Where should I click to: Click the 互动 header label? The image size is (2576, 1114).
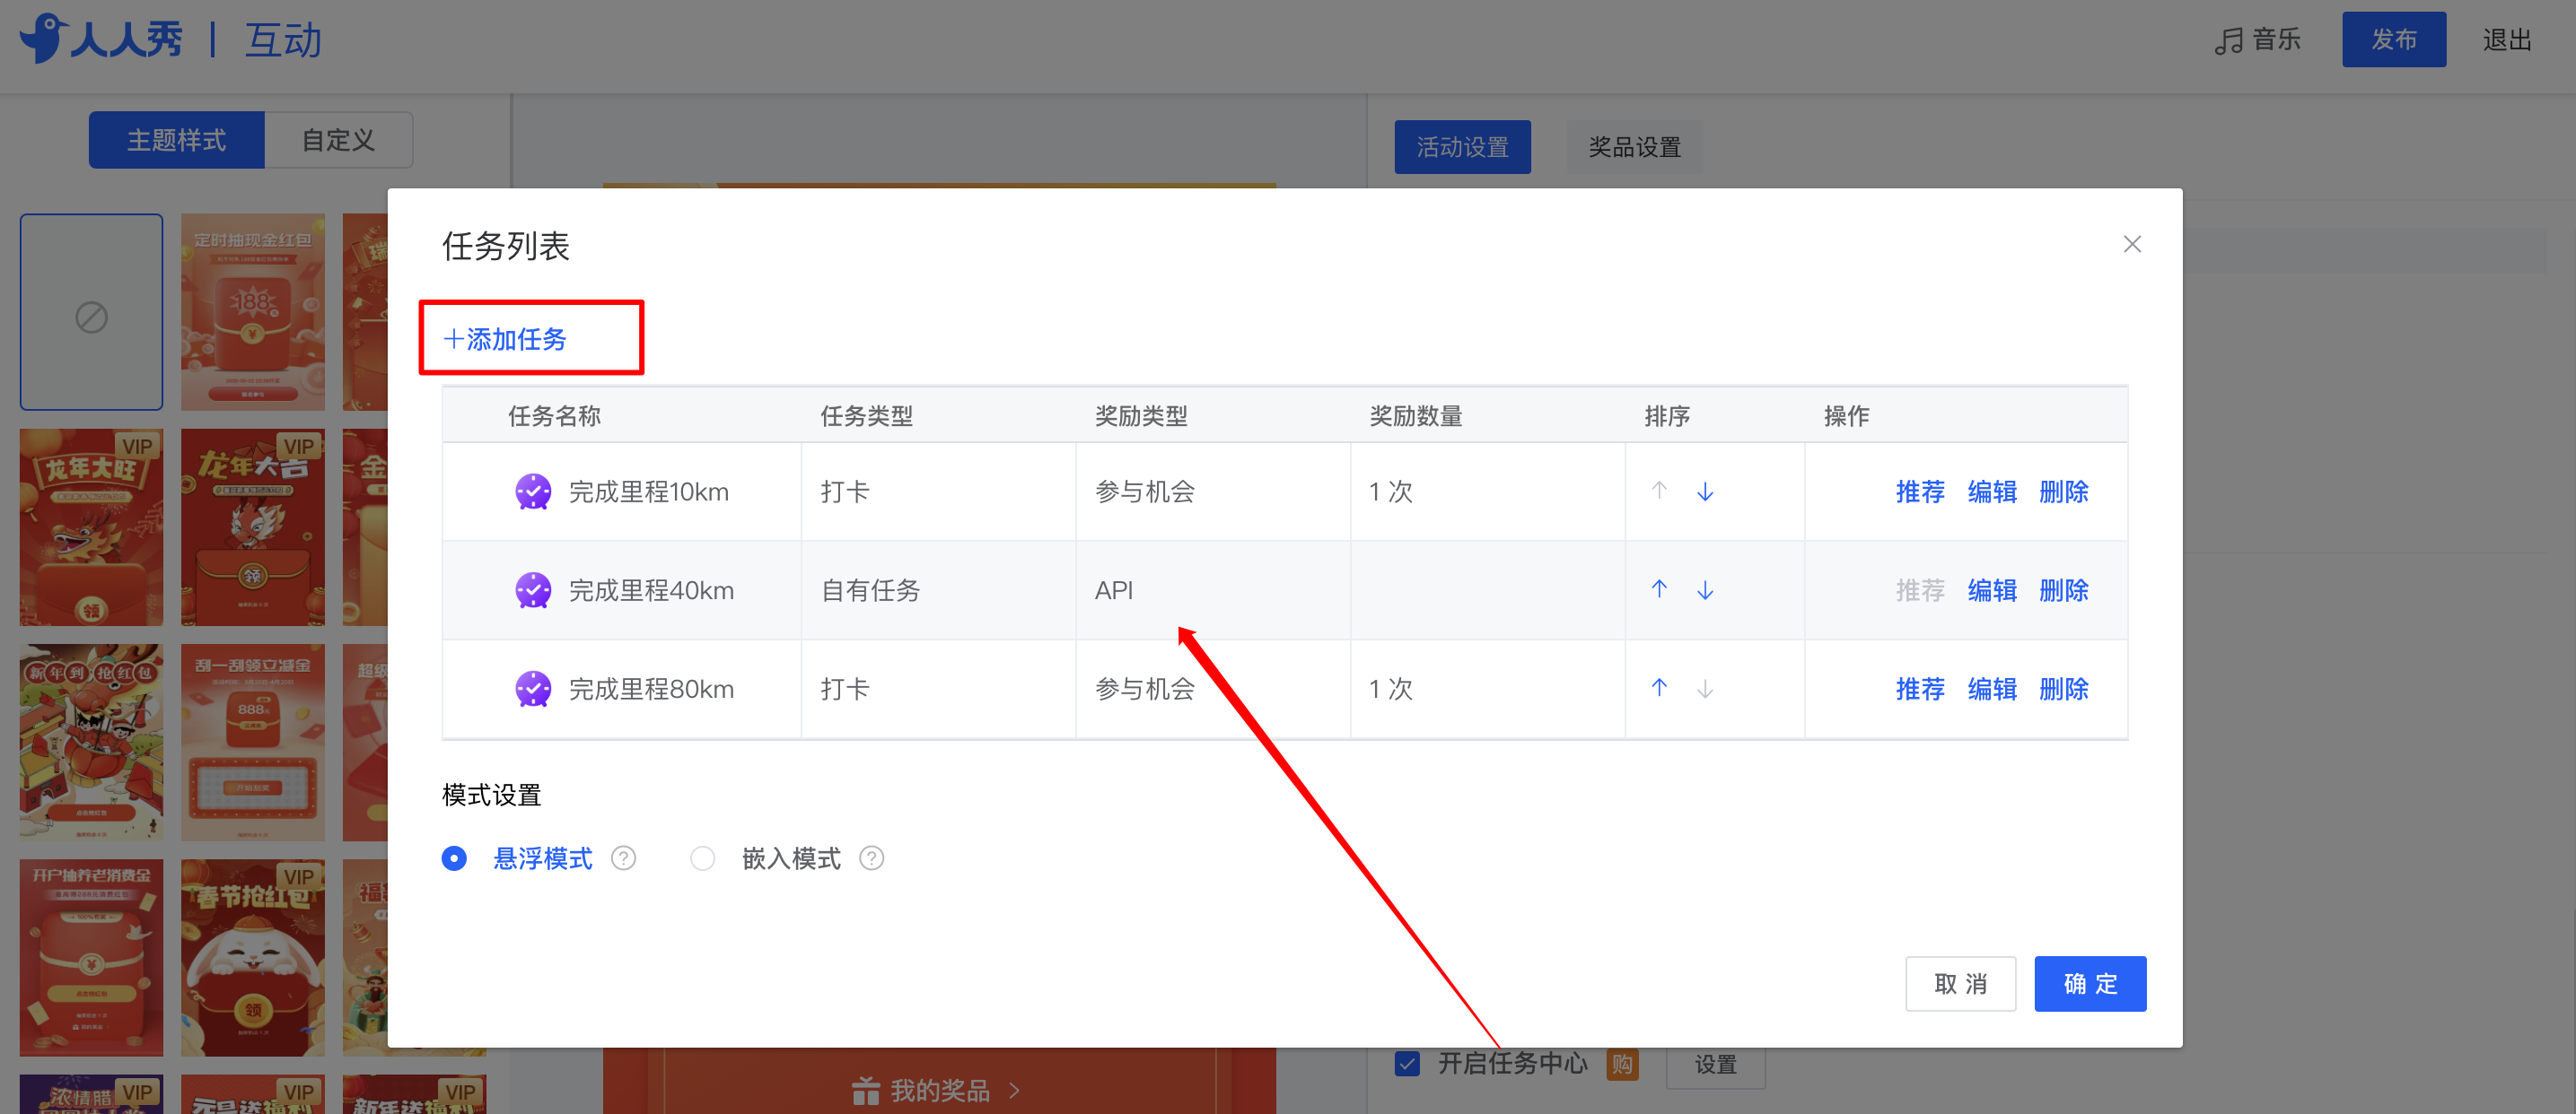283,40
